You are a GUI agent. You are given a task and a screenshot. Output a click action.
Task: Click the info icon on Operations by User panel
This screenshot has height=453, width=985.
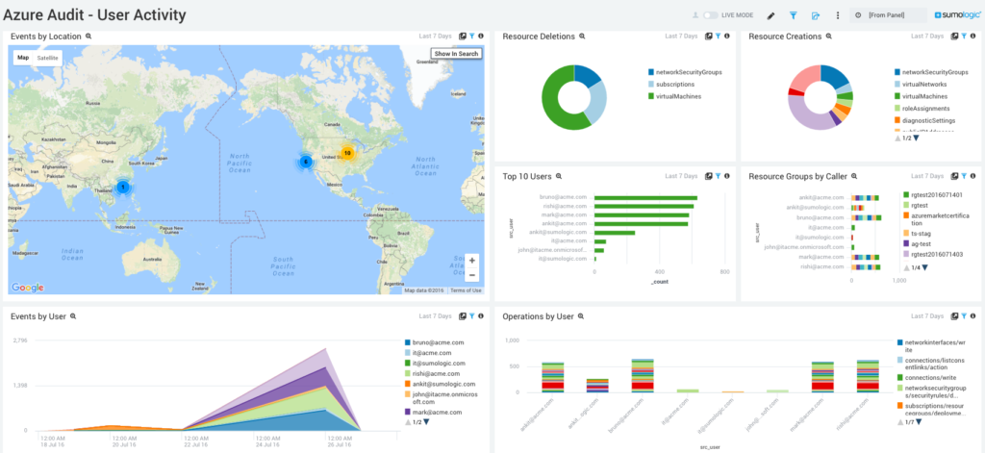point(973,316)
